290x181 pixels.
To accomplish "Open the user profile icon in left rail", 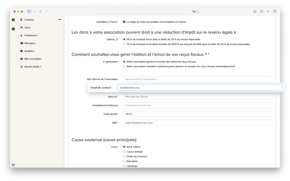I will click(13, 20).
